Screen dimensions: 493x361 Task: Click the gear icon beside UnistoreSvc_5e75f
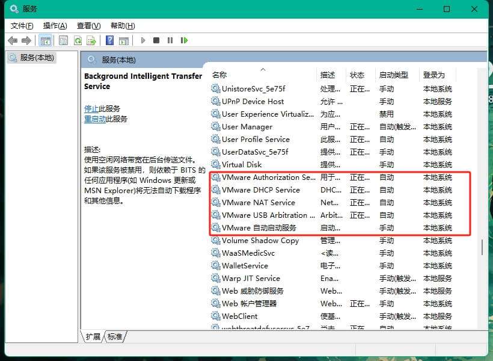(216, 88)
